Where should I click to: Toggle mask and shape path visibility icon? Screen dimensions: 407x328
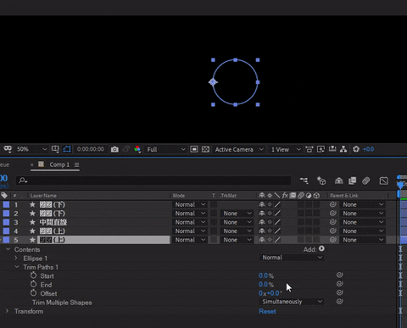pos(67,149)
